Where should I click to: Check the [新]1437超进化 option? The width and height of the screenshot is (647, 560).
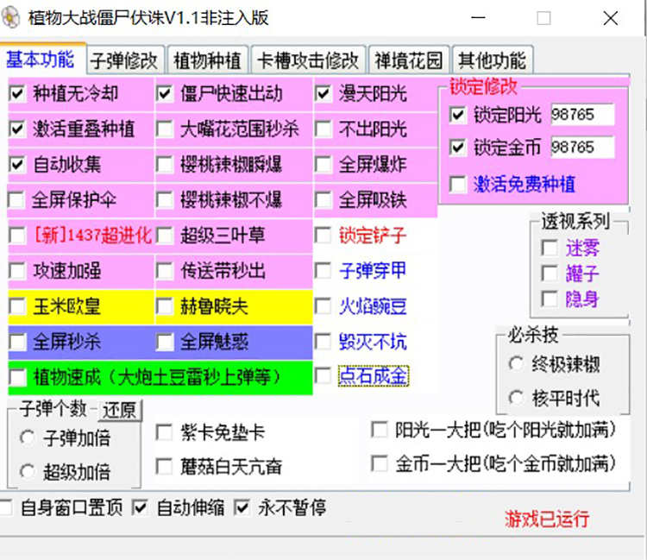tap(17, 236)
